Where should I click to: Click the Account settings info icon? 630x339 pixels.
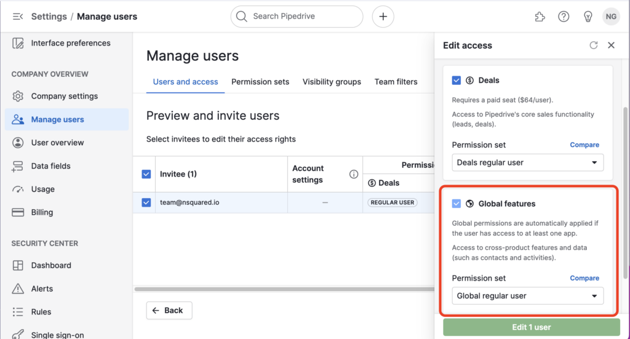coord(354,174)
